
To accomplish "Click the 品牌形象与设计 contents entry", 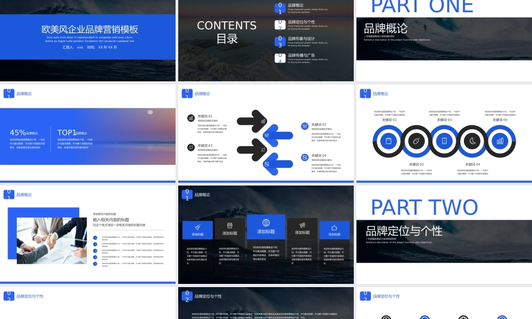I will [x=301, y=39].
